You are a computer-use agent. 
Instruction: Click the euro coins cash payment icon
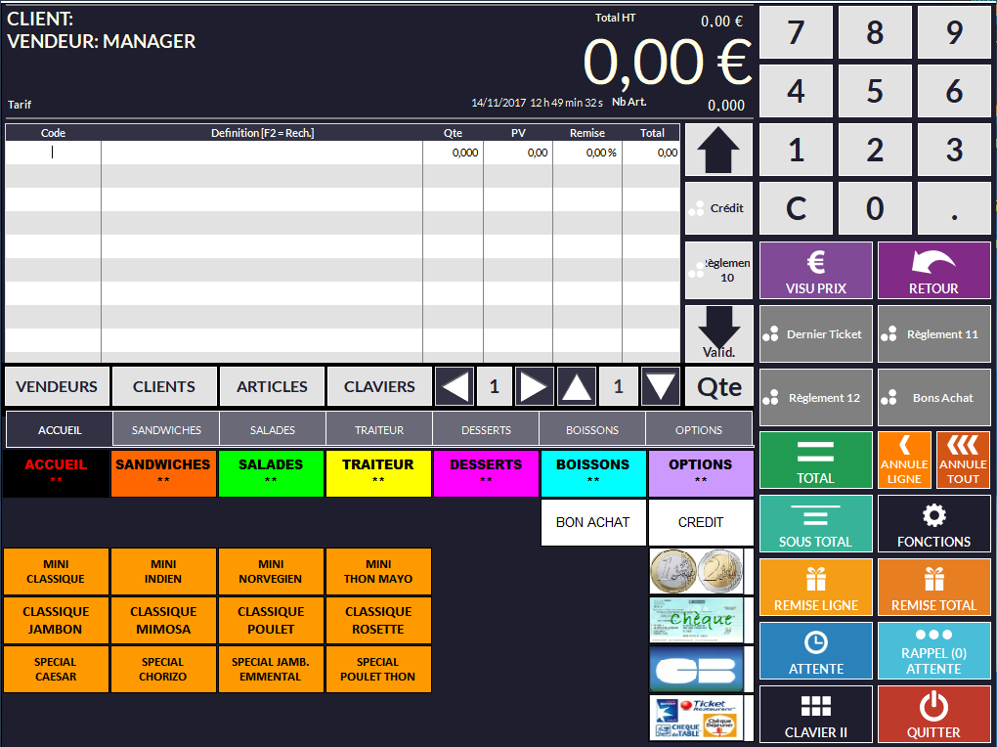pyautogui.click(x=695, y=571)
